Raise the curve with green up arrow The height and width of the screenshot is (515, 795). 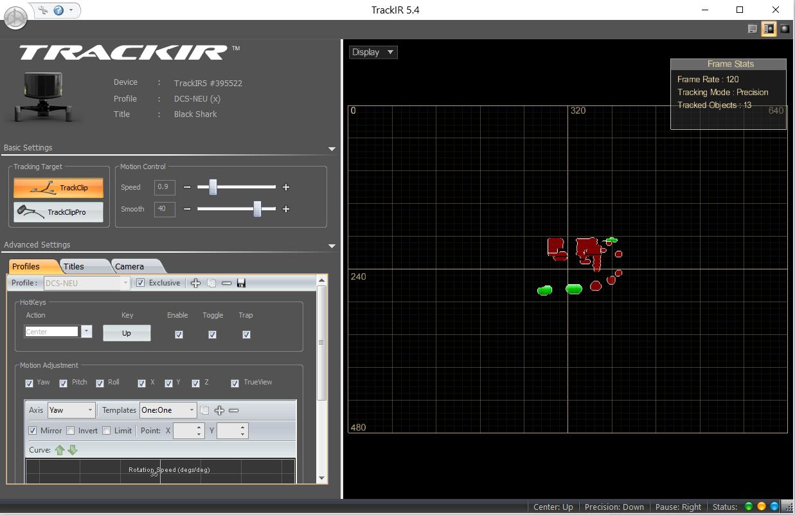click(x=60, y=450)
